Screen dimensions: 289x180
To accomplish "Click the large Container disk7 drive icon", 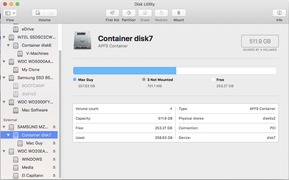I will 83,40.
